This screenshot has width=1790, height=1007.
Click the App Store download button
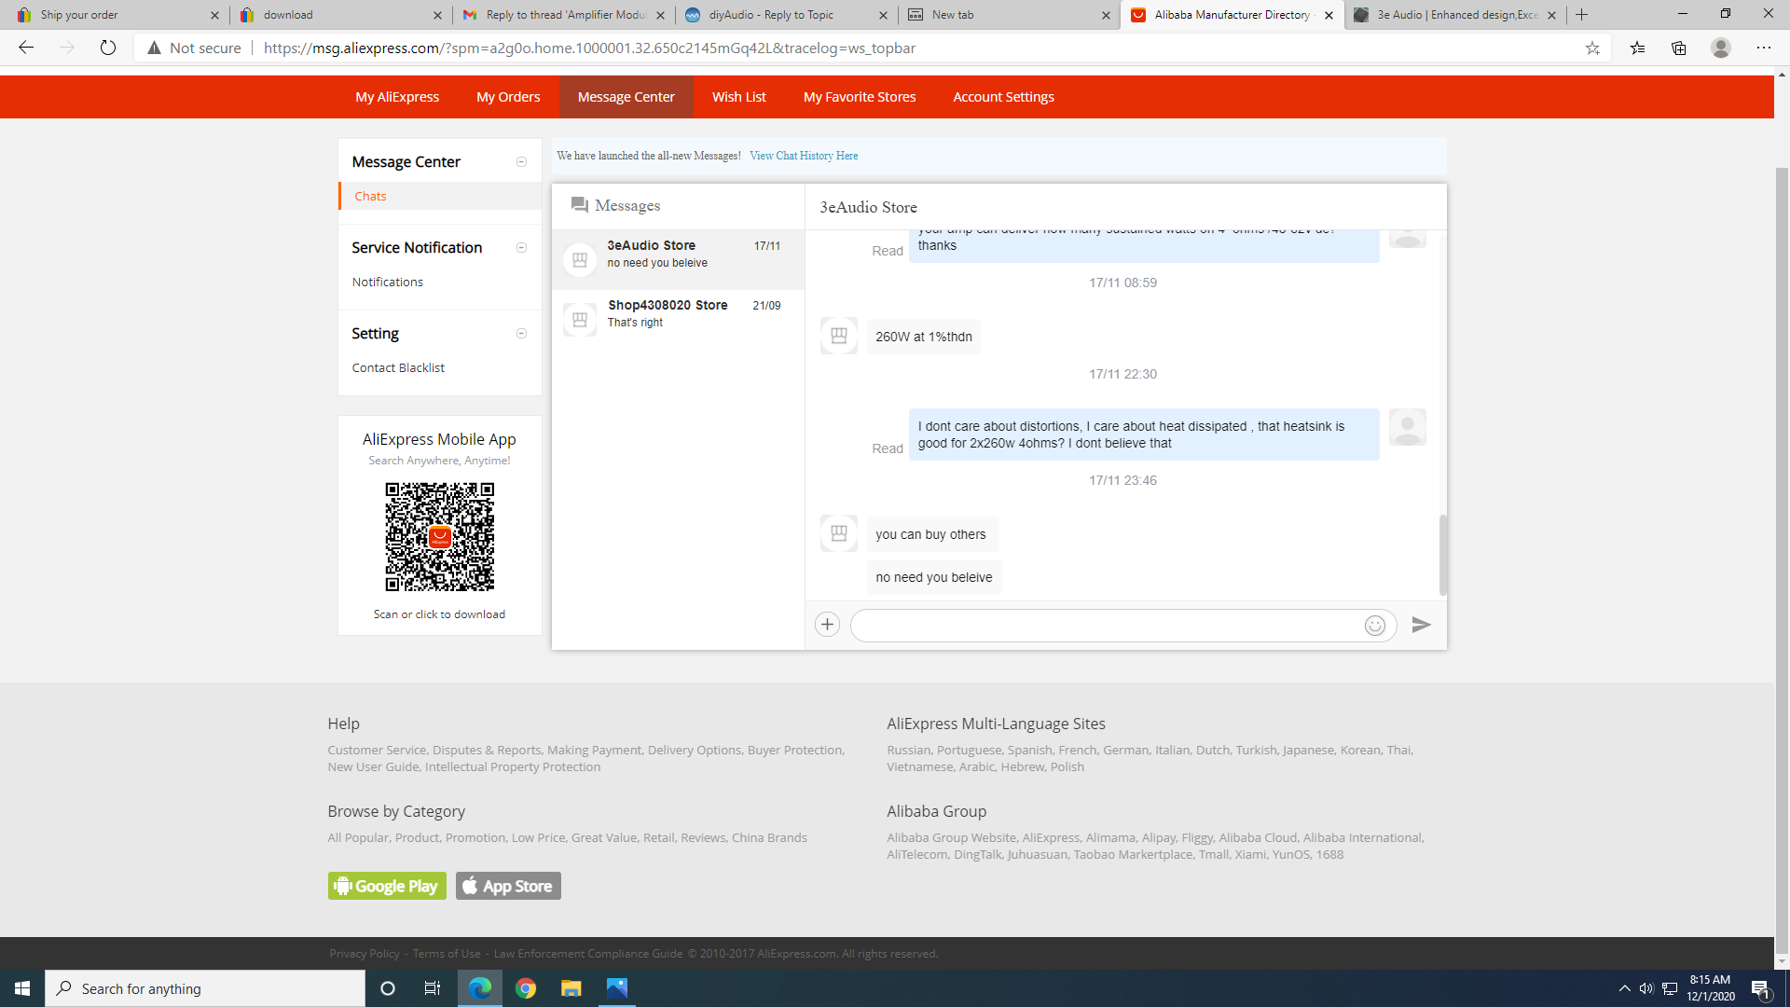click(x=508, y=886)
